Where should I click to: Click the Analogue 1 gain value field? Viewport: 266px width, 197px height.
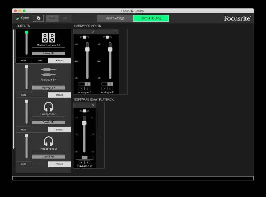(84, 84)
